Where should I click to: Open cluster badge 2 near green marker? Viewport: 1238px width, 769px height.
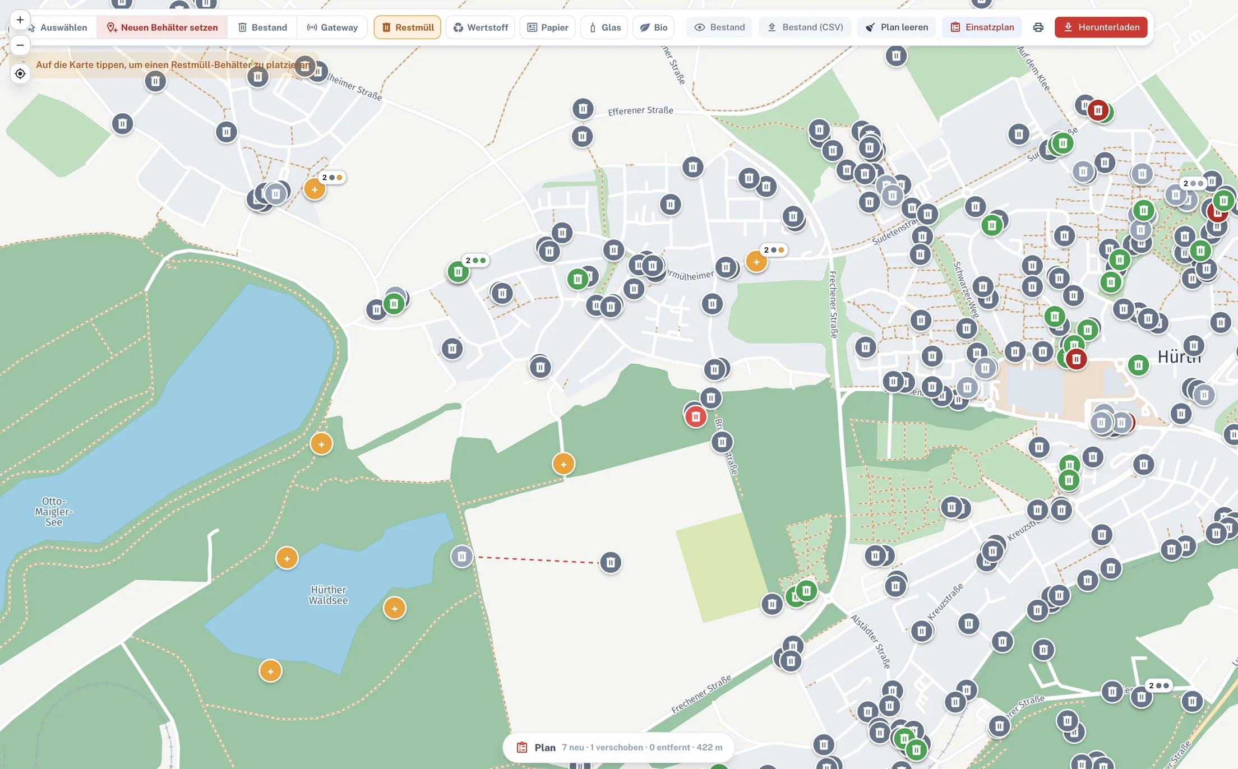[475, 260]
